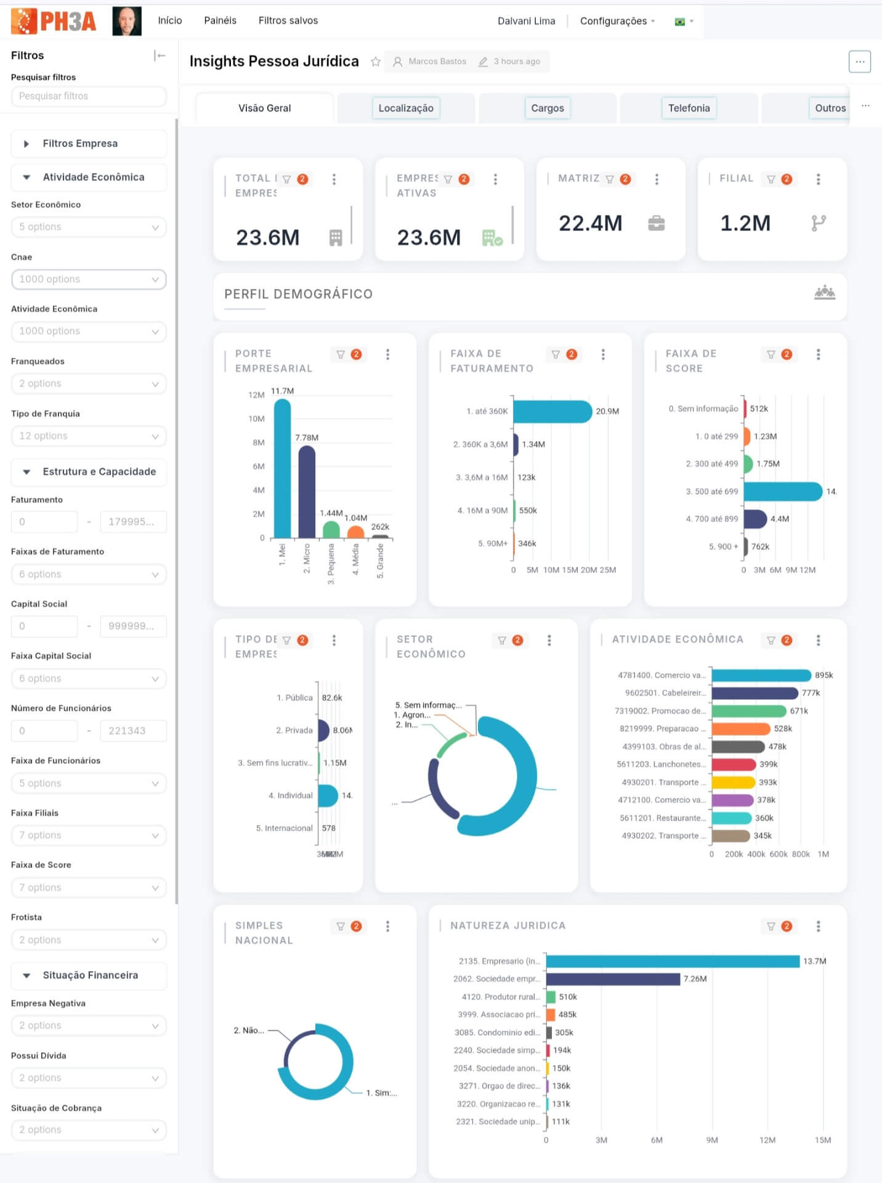Open dashboard options ellipsis button at top right
This screenshot has width=882, height=1183.
[859, 62]
